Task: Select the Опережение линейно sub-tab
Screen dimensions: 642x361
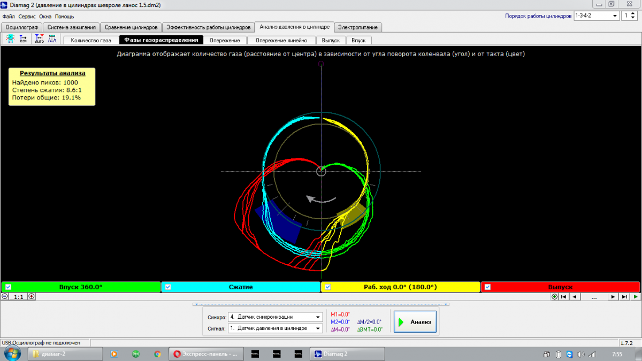Action: [x=281, y=40]
